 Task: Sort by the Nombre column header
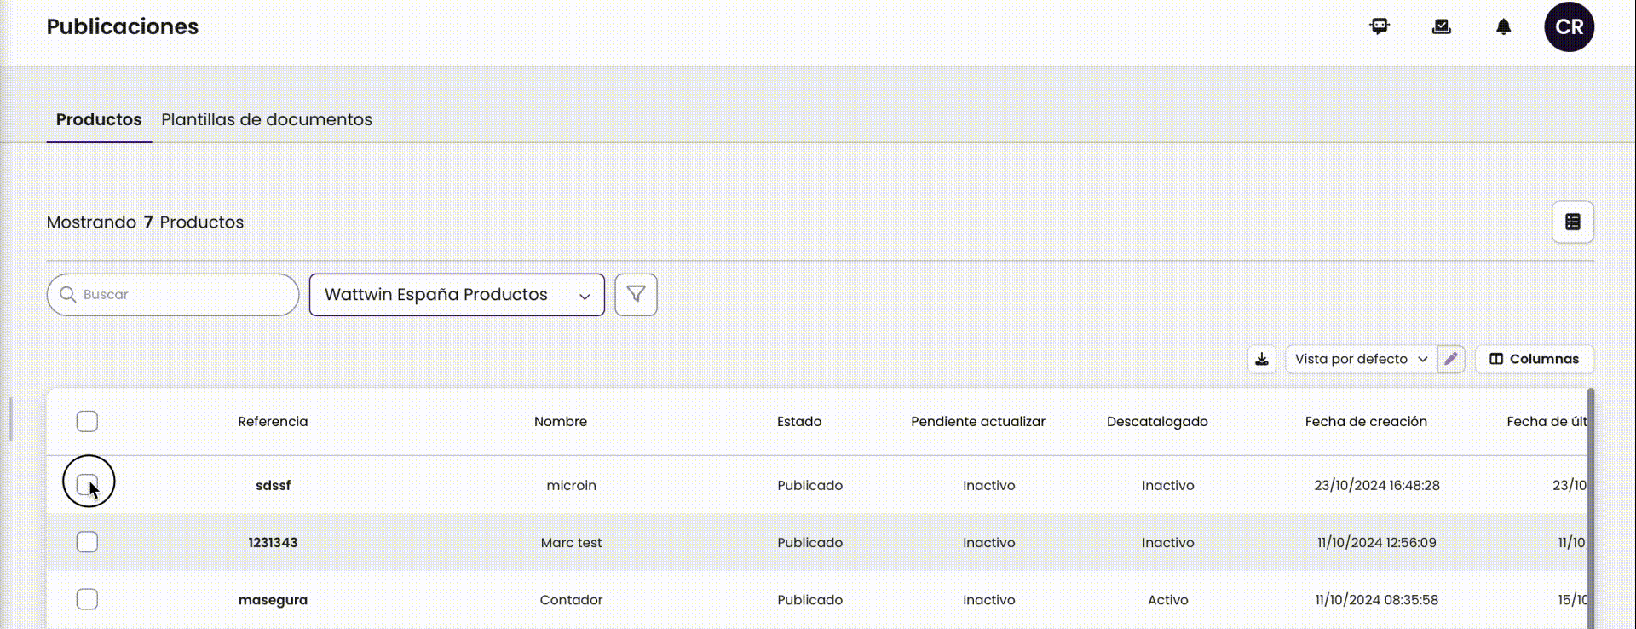pyautogui.click(x=561, y=421)
